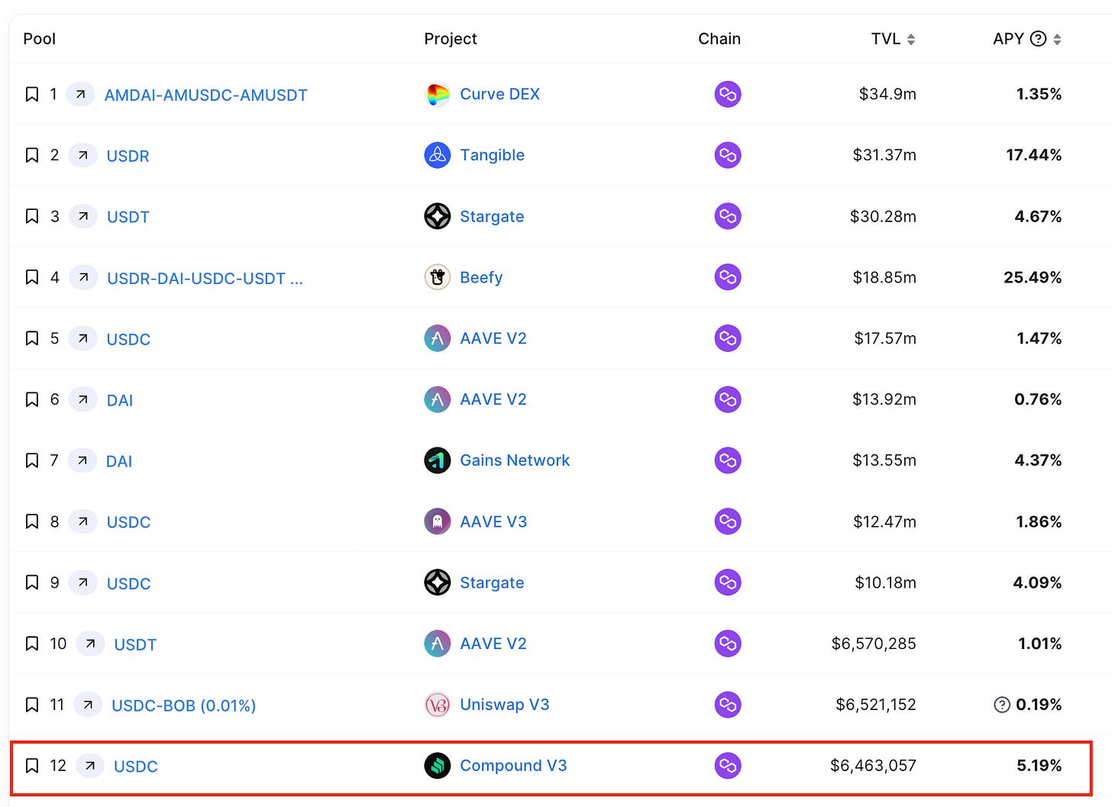Select the $34.9m TVL value
The image size is (1112, 807).
point(887,94)
